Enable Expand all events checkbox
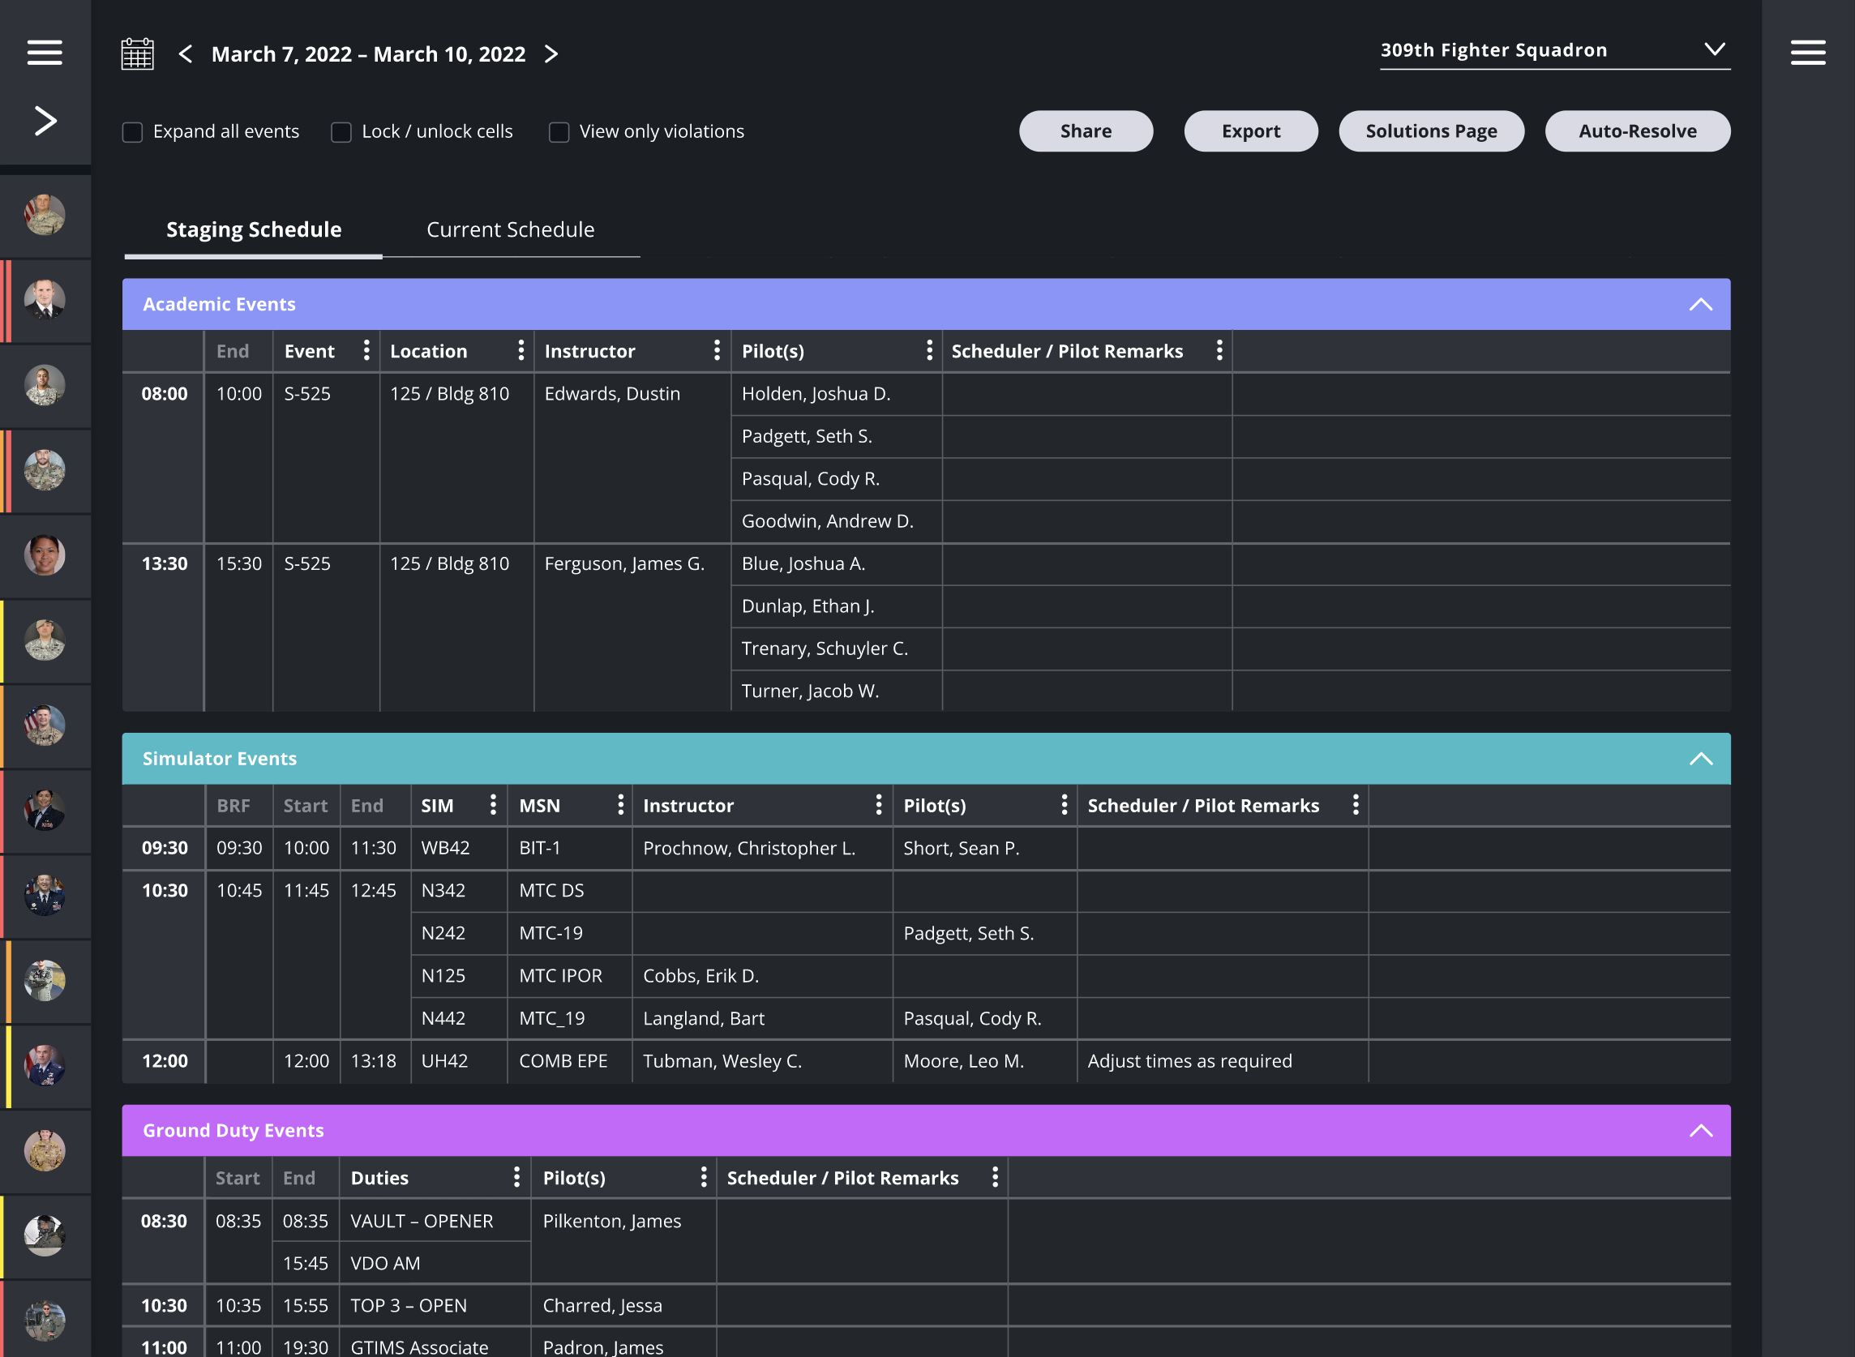1855x1357 pixels. point(132,131)
